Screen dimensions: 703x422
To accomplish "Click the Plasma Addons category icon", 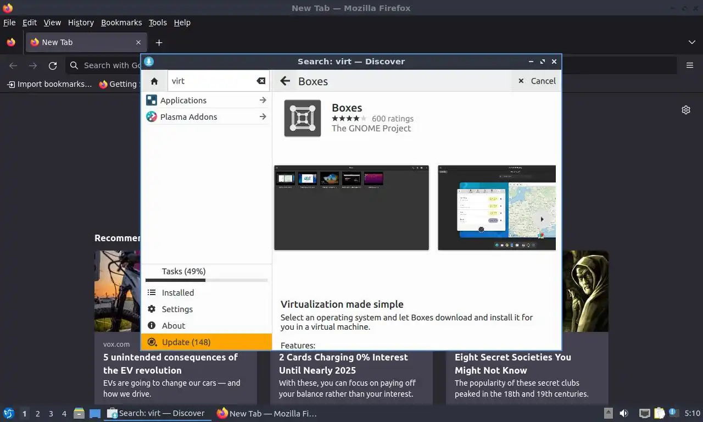I will click(x=152, y=116).
